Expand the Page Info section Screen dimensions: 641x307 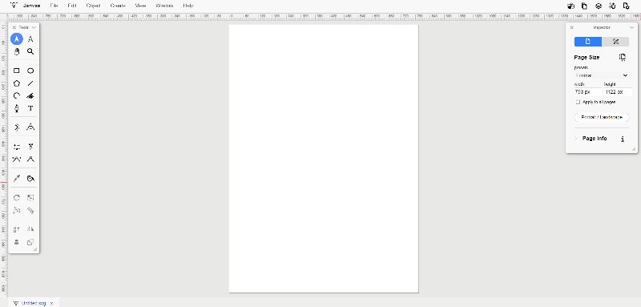[x=575, y=139]
